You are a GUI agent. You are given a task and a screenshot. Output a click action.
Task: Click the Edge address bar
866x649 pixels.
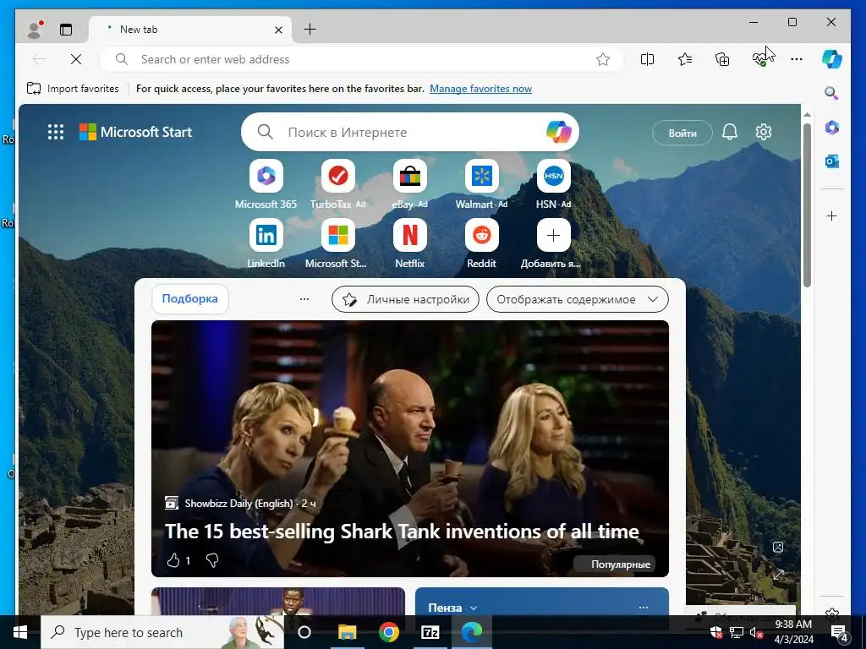point(362,59)
